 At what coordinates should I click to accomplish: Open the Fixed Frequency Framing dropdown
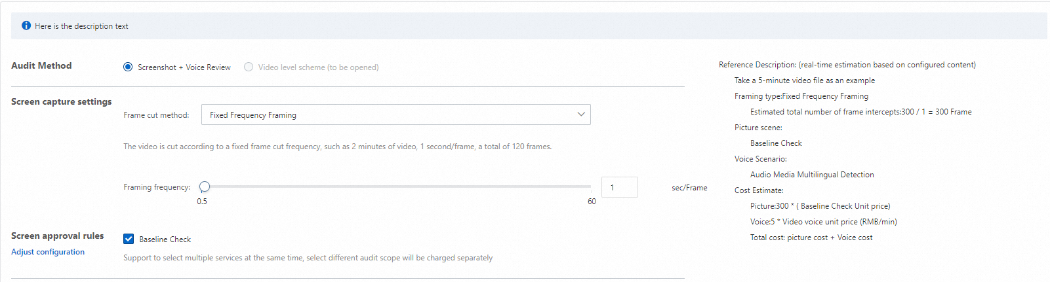pyautogui.click(x=395, y=115)
